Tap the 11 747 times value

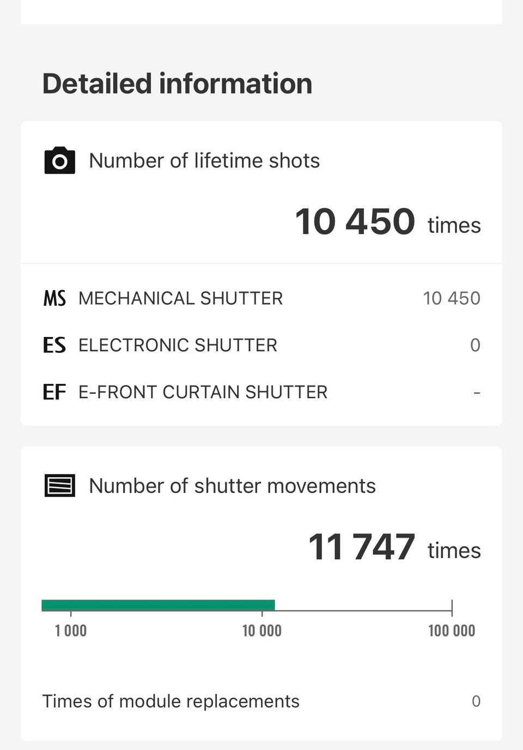point(395,547)
